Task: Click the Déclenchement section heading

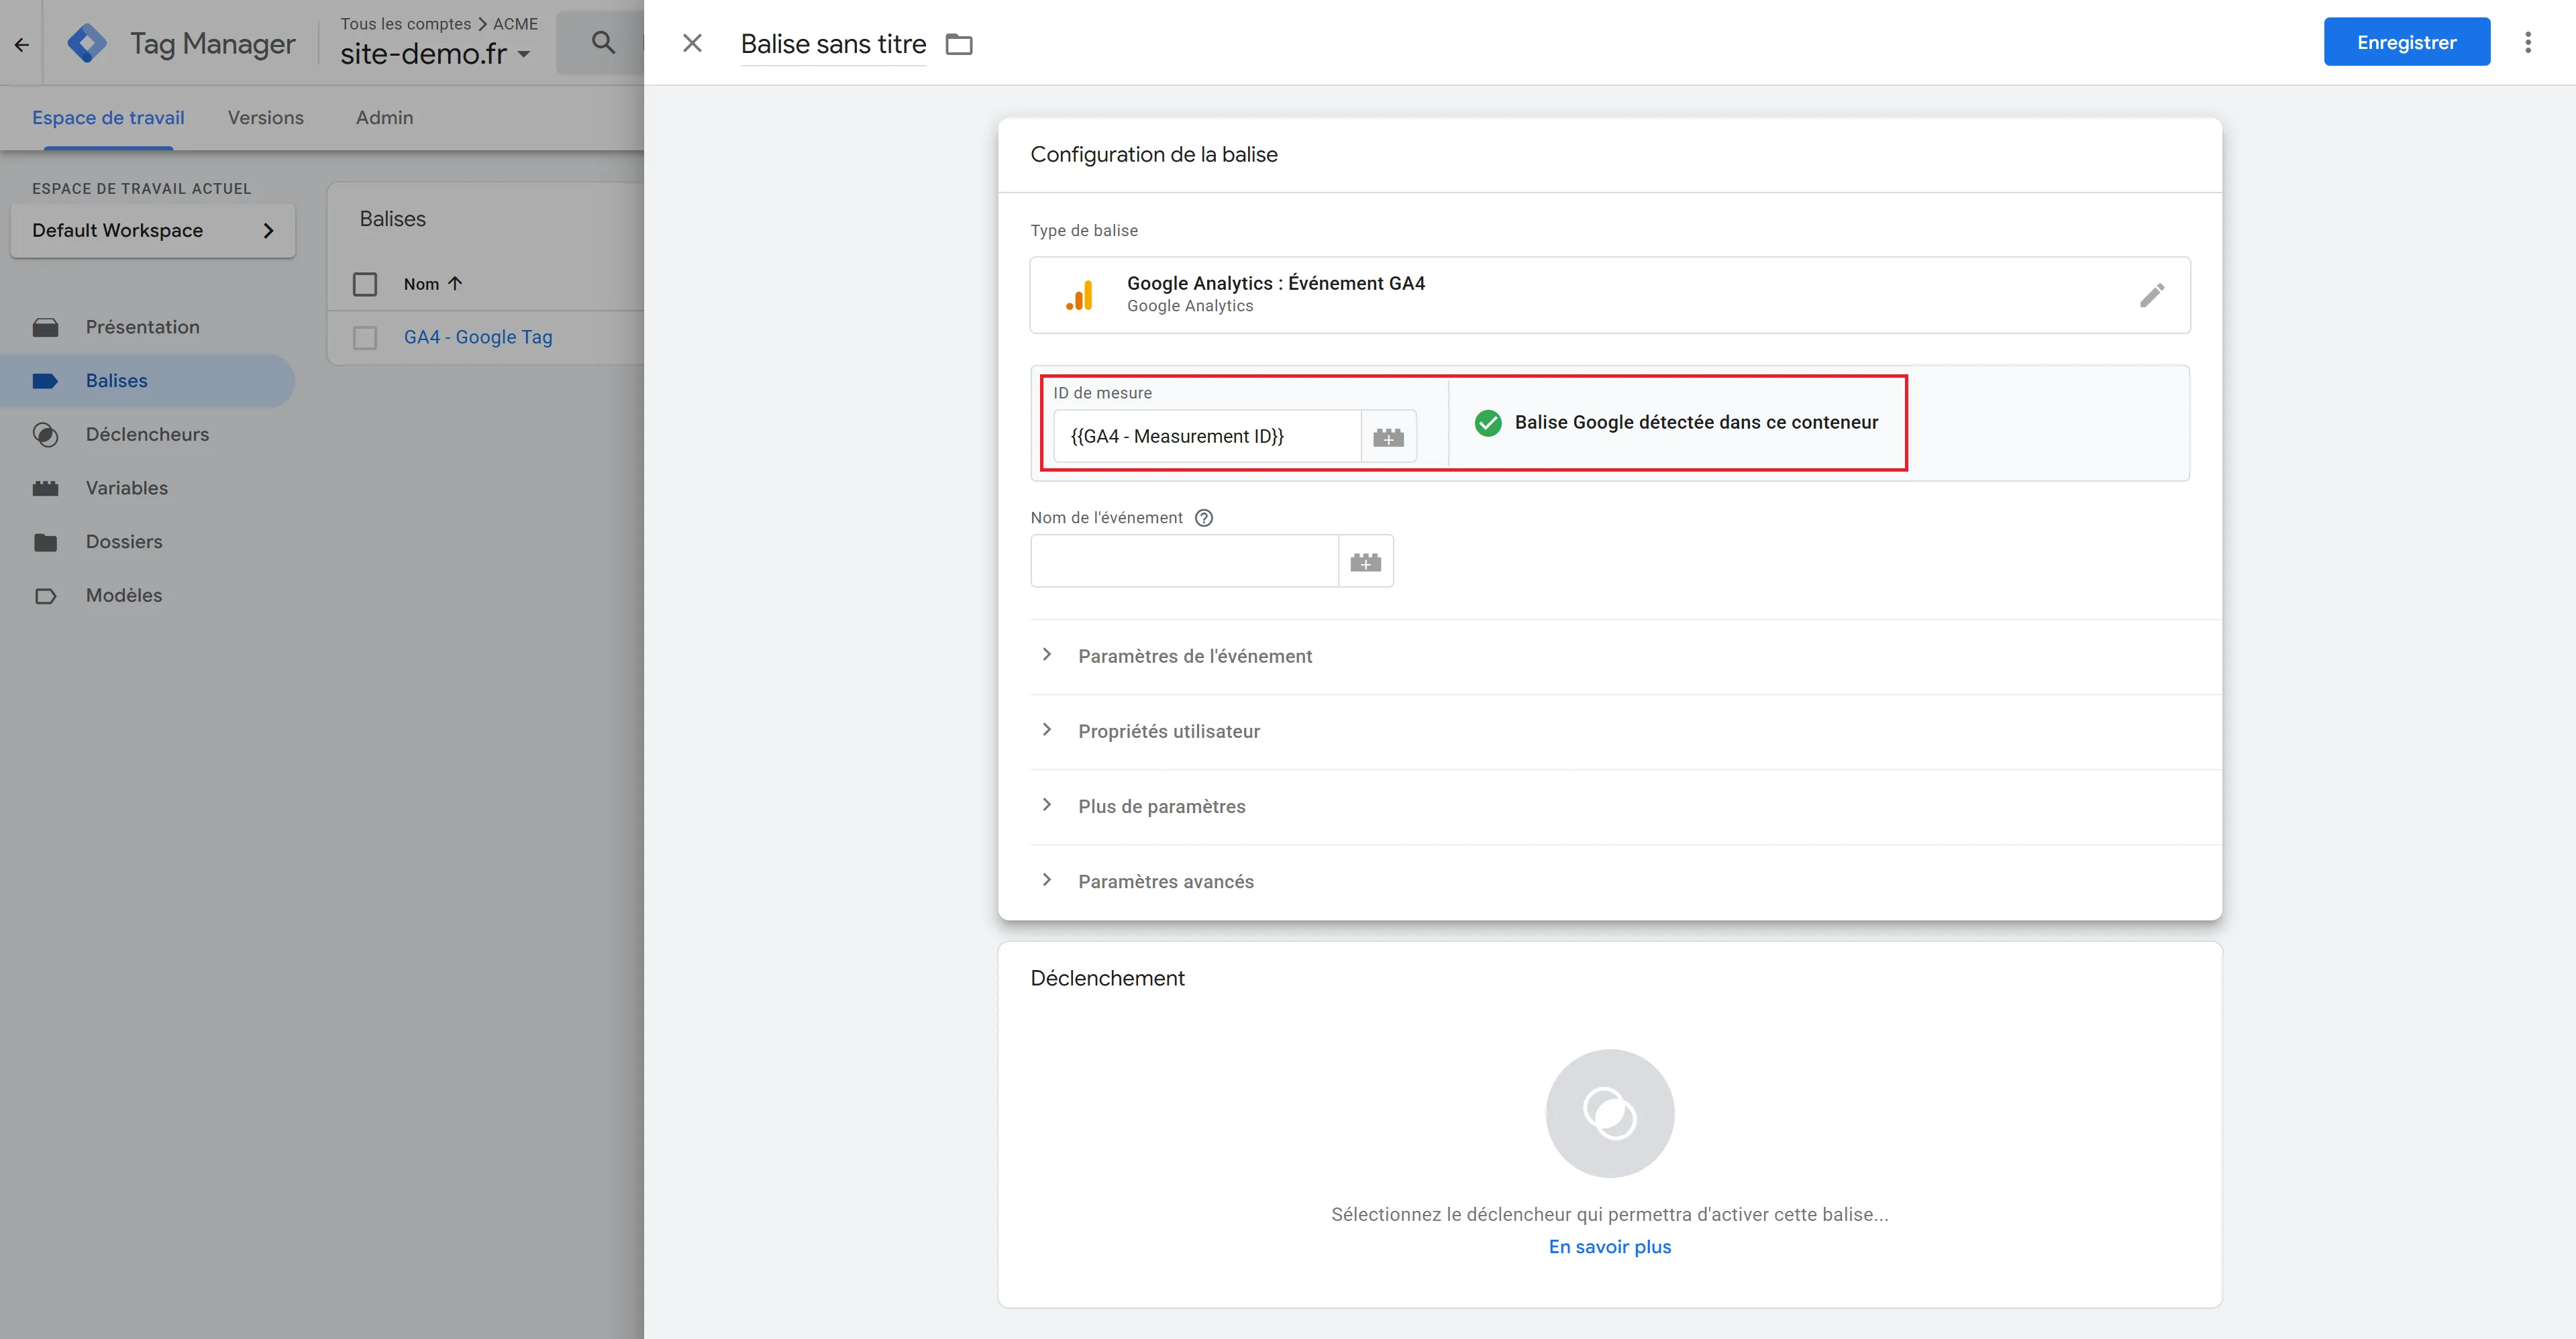Action: pyautogui.click(x=1107, y=978)
